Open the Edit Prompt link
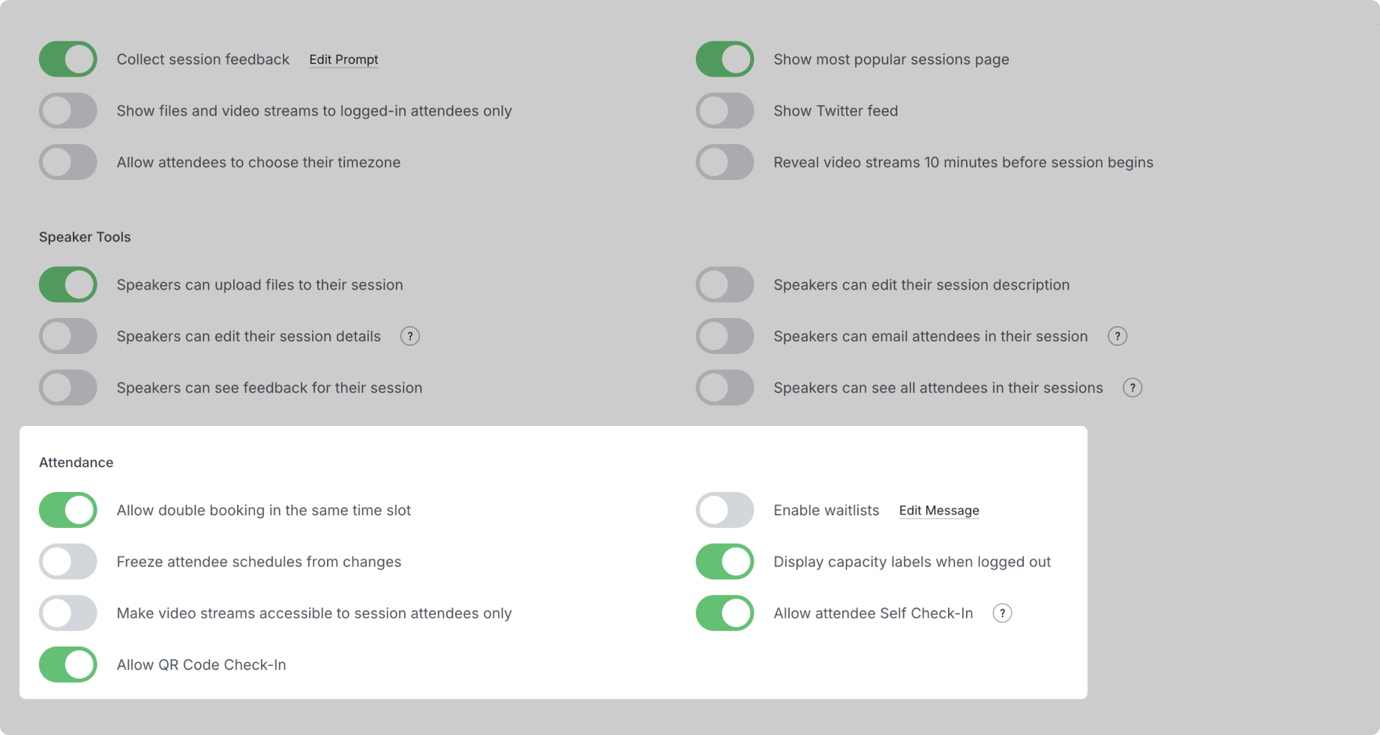The image size is (1380, 735). point(343,59)
